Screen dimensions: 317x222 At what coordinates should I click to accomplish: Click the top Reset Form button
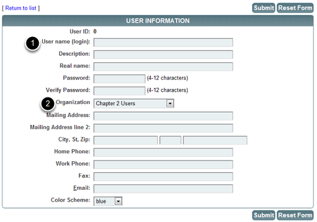click(295, 8)
